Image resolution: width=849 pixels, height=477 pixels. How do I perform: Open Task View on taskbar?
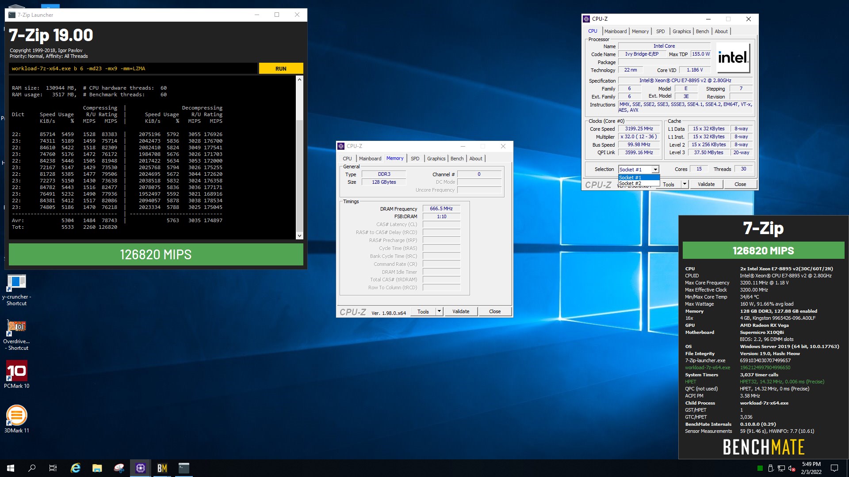point(53,468)
